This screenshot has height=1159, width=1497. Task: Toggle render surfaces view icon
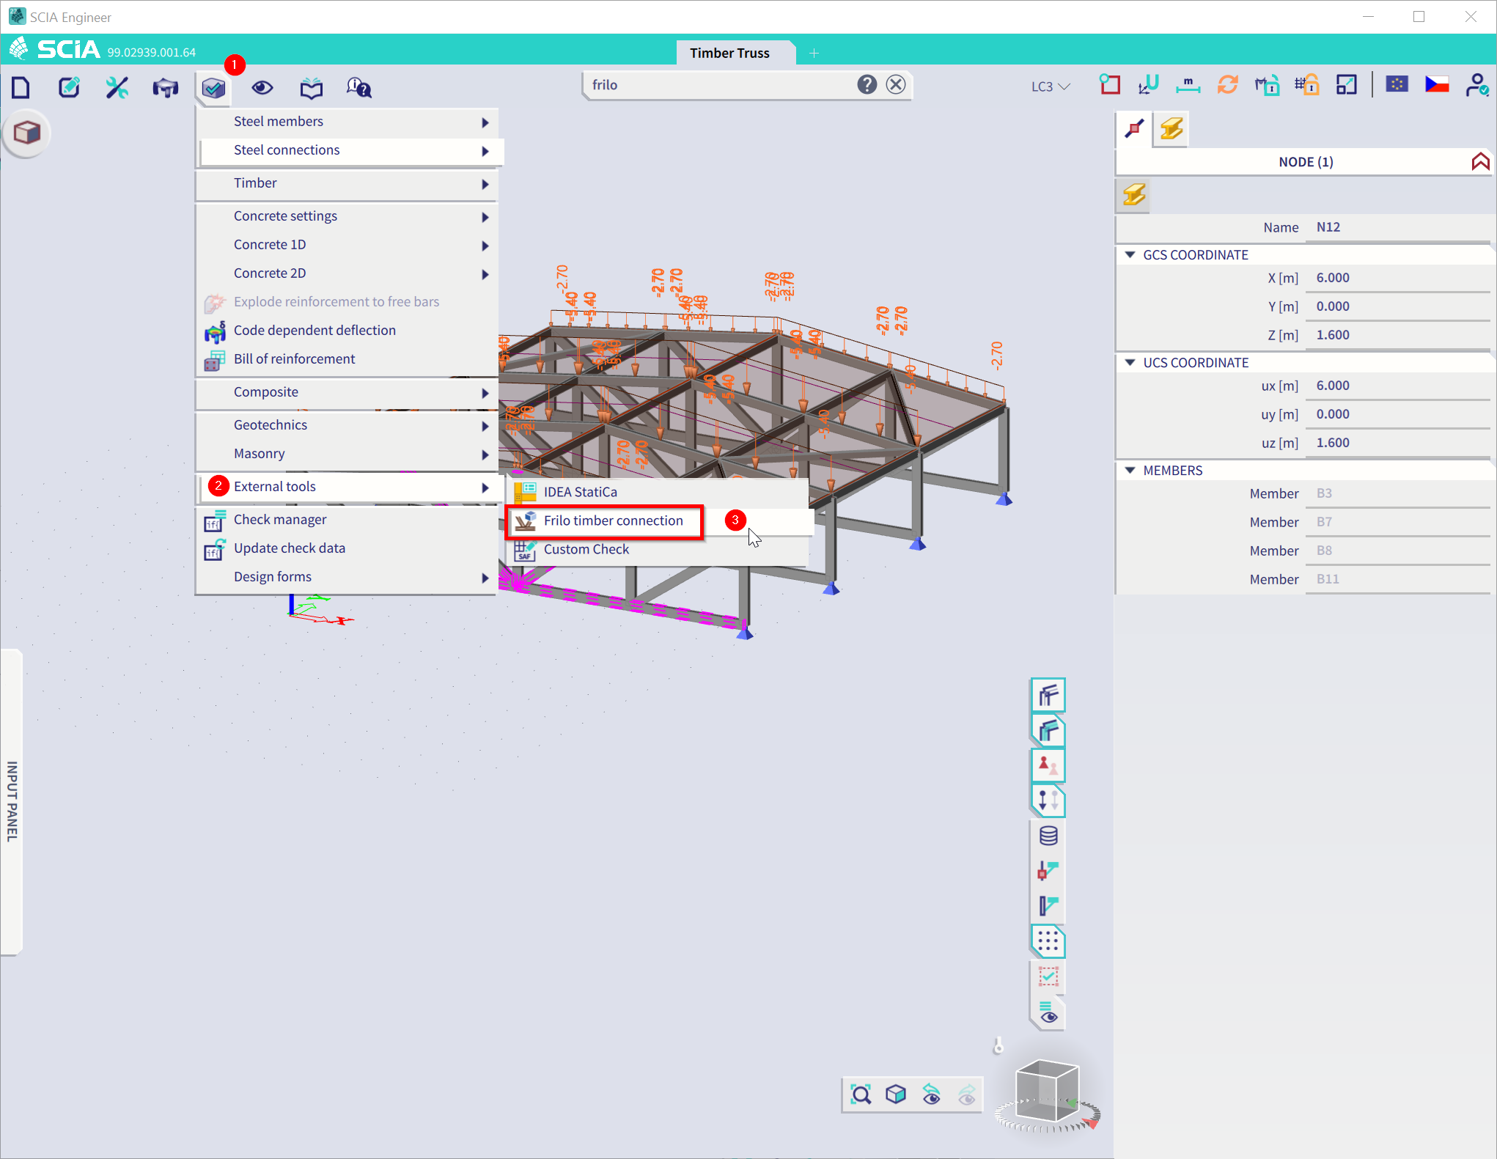point(1048,730)
